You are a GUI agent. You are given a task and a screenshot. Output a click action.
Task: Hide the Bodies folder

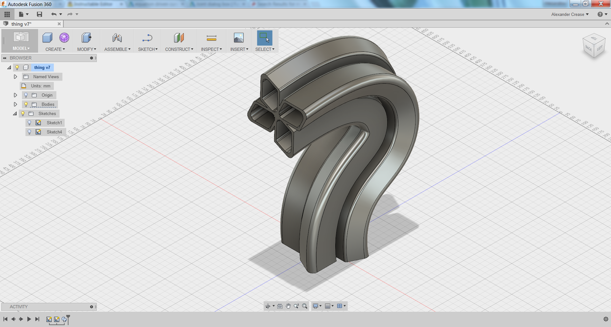tap(25, 104)
